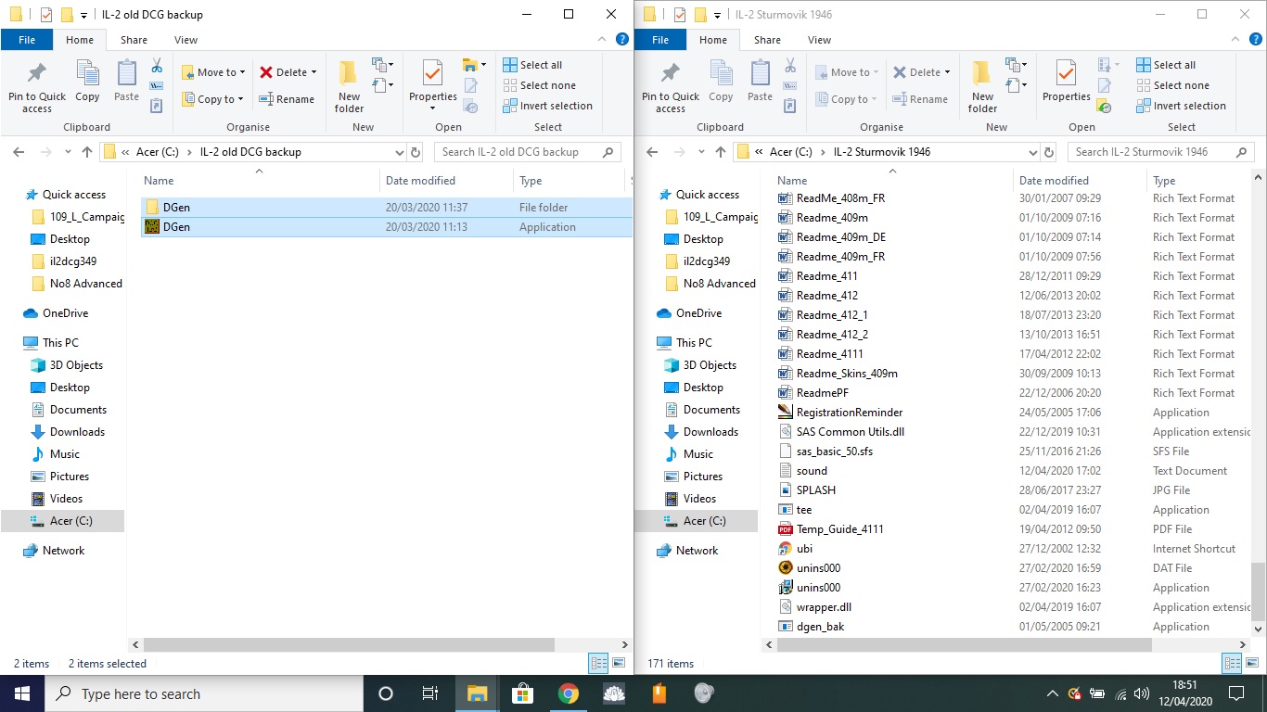Select wrapper.dll file

click(x=824, y=607)
